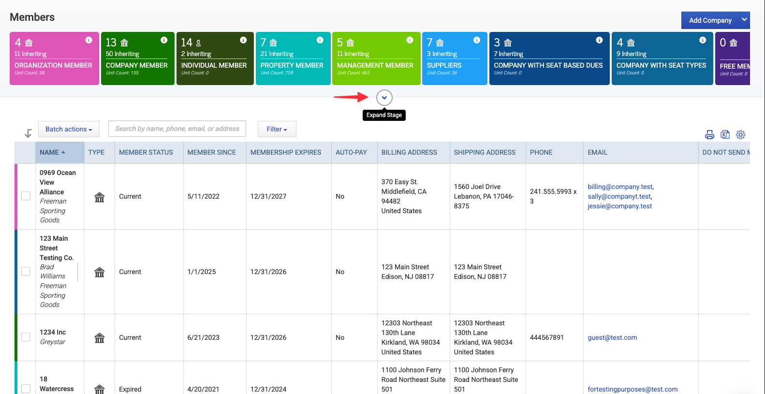Open the Filter dropdown
This screenshot has width=765, height=394.
[x=277, y=129]
